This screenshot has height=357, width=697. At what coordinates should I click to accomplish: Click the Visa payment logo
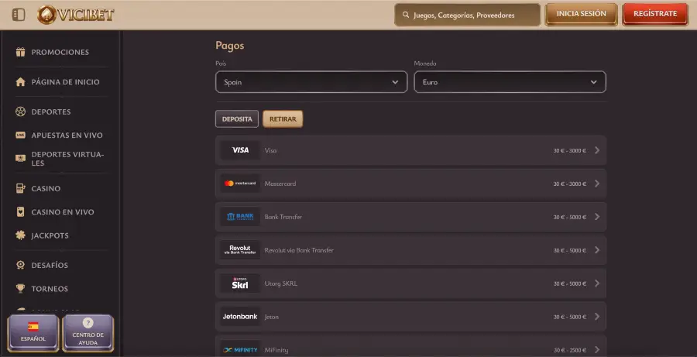[240, 150]
